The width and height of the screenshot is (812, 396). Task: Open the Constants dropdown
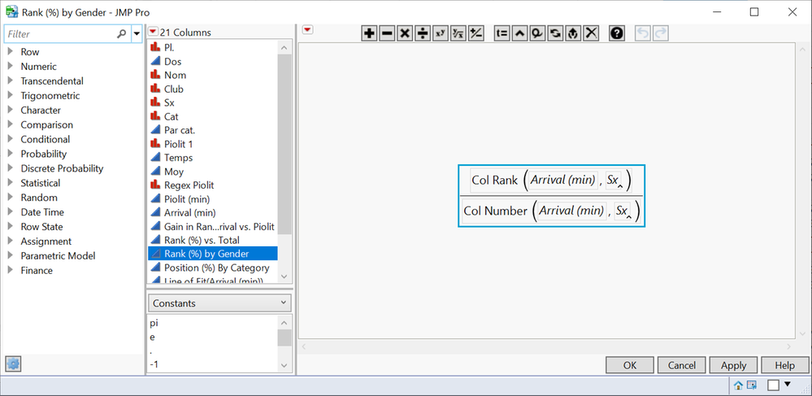(219, 303)
